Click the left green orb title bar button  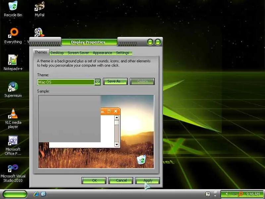coord(150,42)
